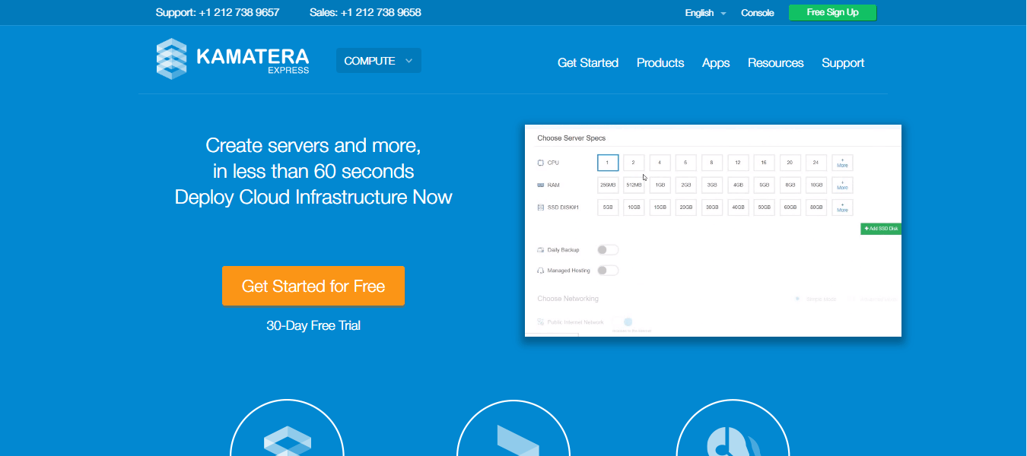Click the Managed Hosting headset icon
Viewport: 1027px width, 456px height.
(x=540, y=271)
